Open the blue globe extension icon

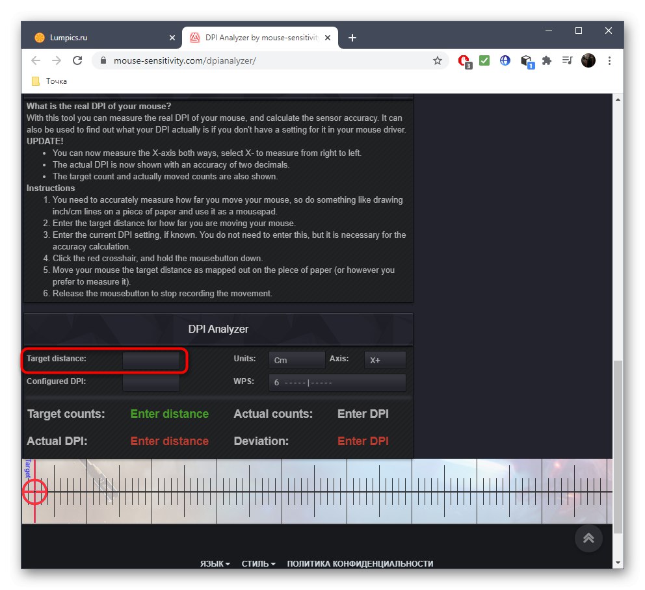point(505,61)
